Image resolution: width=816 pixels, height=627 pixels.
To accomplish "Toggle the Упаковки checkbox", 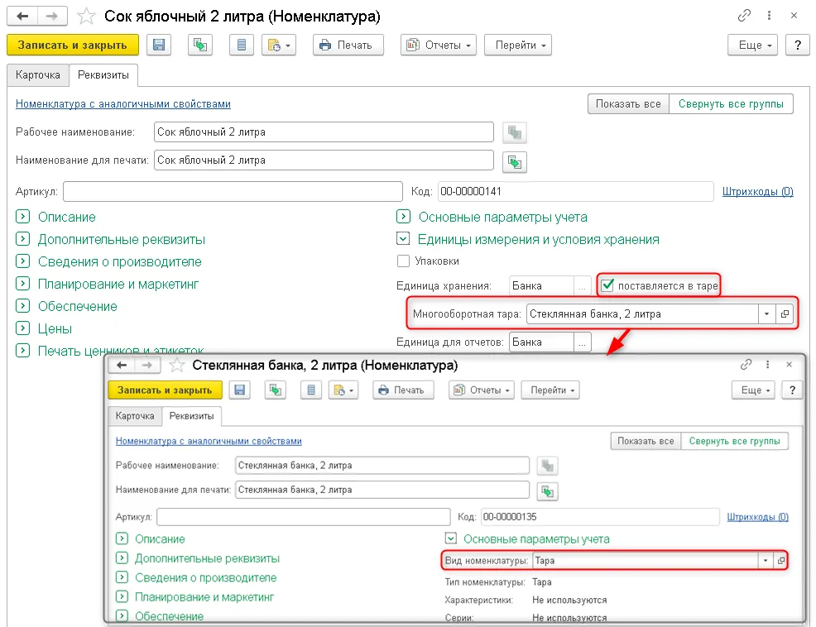I will pyautogui.click(x=403, y=261).
